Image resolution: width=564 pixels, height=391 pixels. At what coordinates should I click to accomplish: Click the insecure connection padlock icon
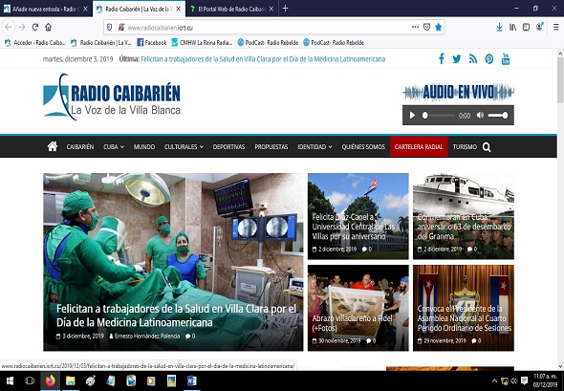121,27
